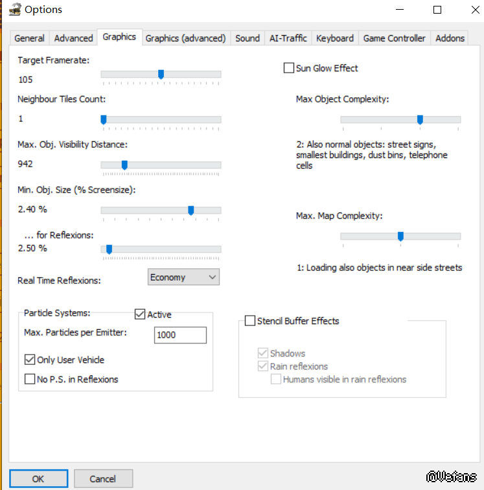Check No P.S. in Reflexions

point(30,379)
